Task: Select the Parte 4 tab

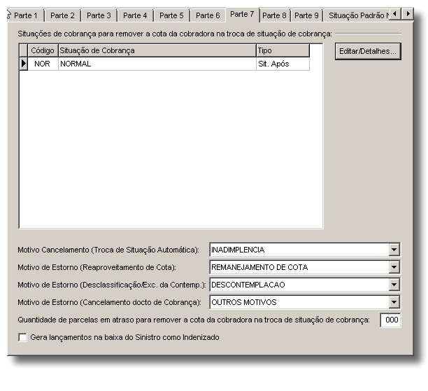Action: click(135, 15)
